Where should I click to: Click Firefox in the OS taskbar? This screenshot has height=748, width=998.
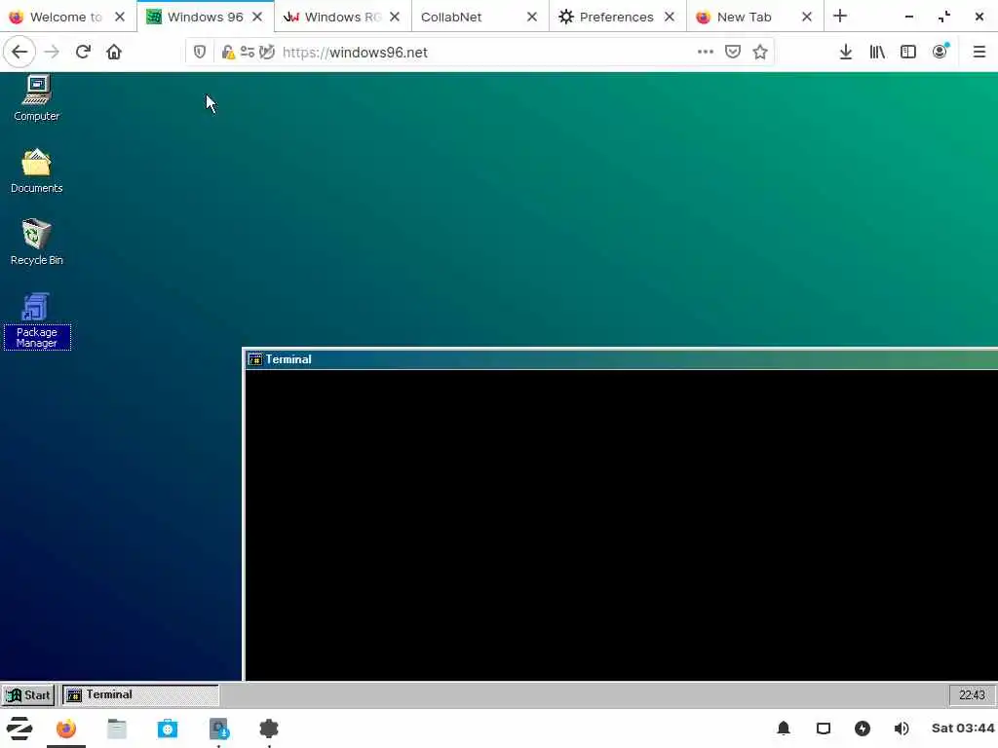coord(66,729)
